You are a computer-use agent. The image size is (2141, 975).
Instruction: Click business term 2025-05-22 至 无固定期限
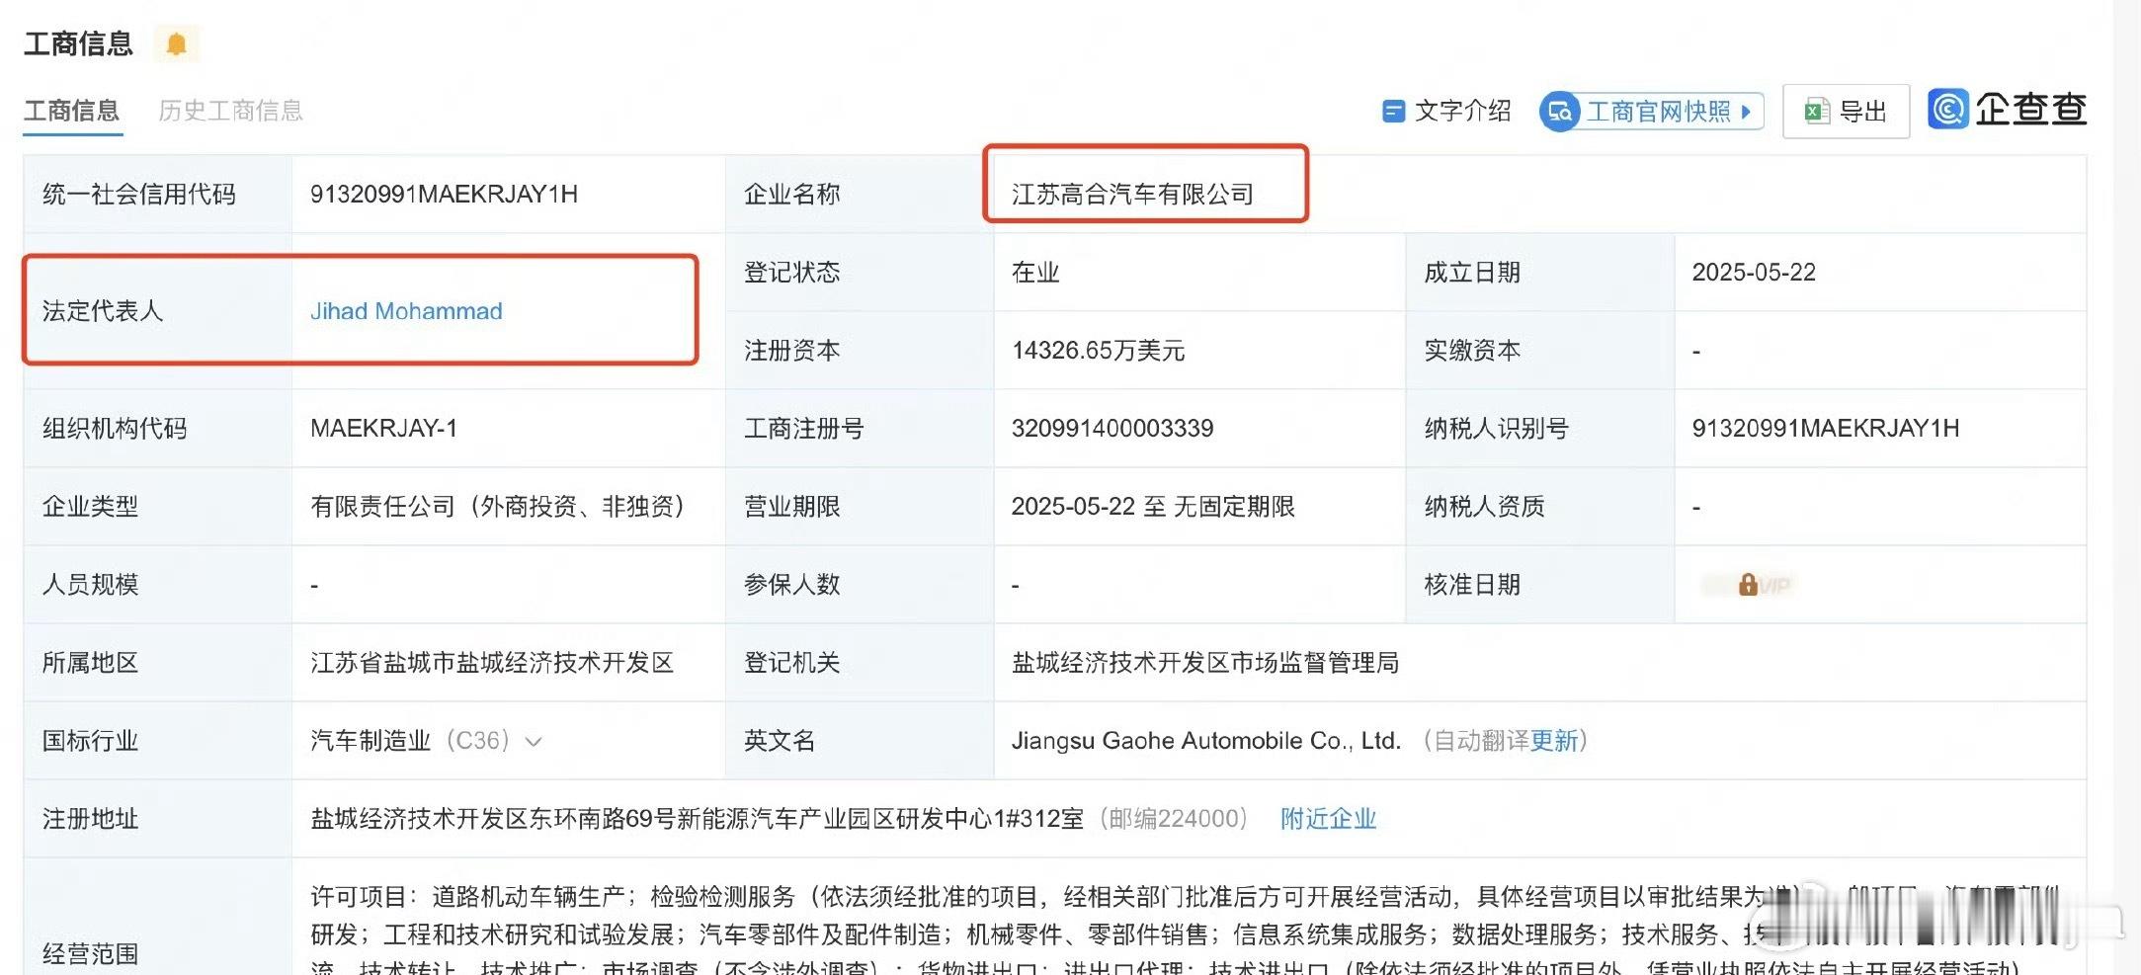(1153, 507)
